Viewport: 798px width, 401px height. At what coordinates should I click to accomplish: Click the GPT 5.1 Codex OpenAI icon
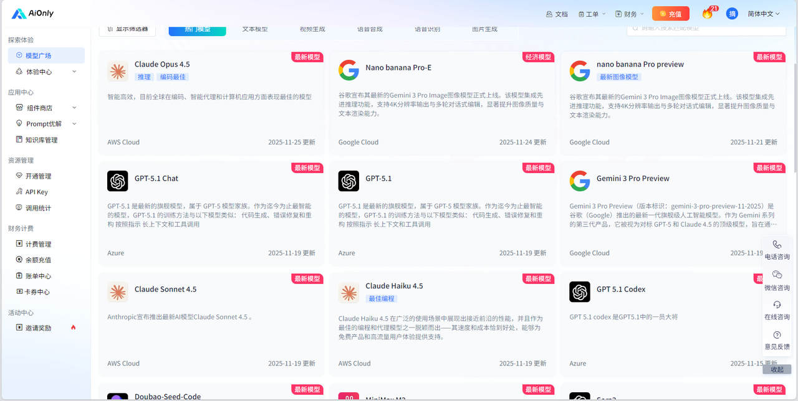tap(580, 292)
